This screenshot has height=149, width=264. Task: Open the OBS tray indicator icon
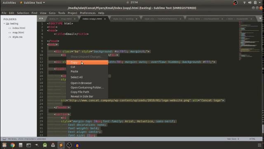click(235, 2)
